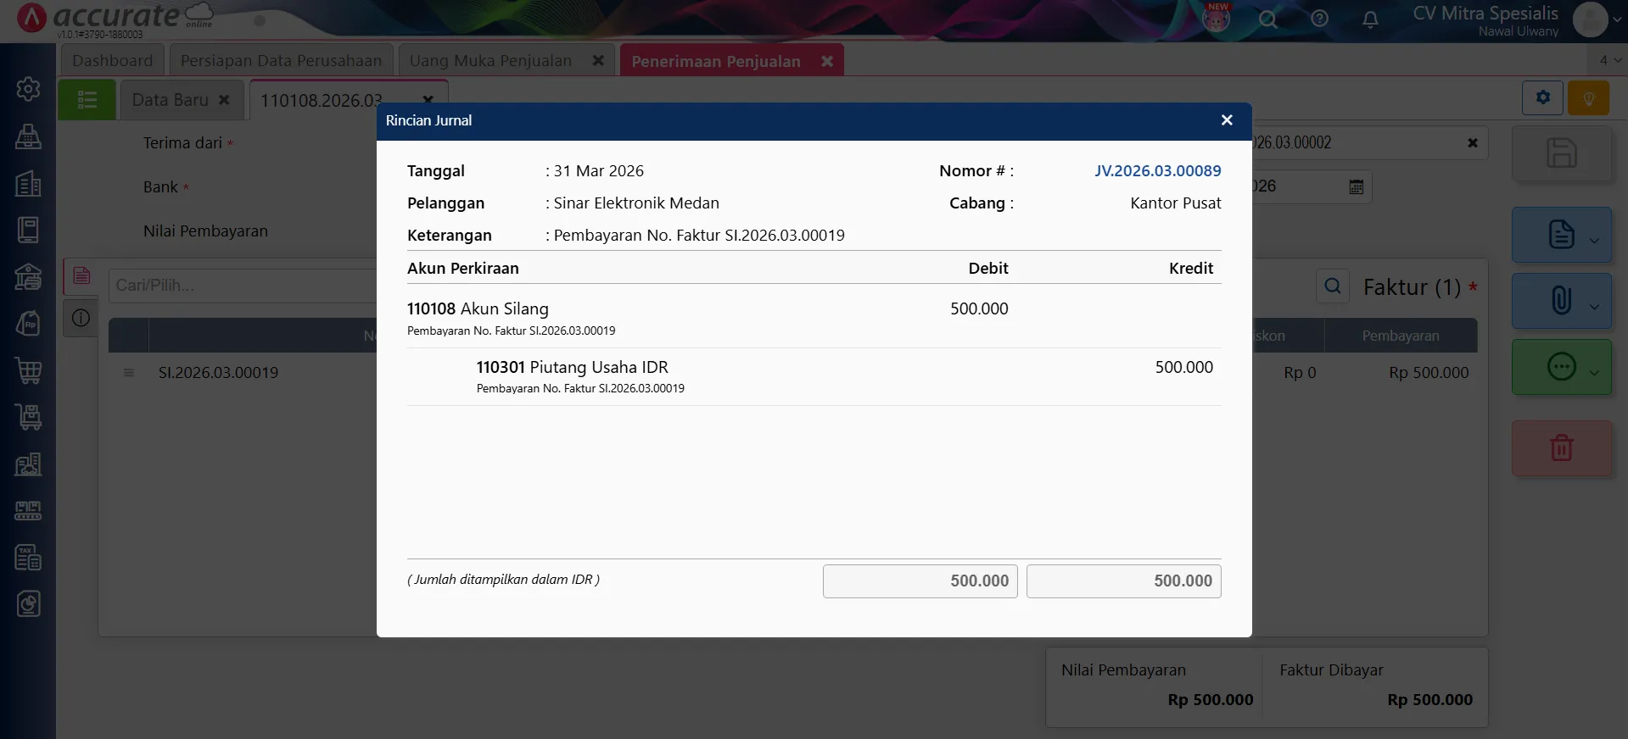The image size is (1628, 739).
Task: Open the general ledger book sidebar icon
Action: pos(28,230)
